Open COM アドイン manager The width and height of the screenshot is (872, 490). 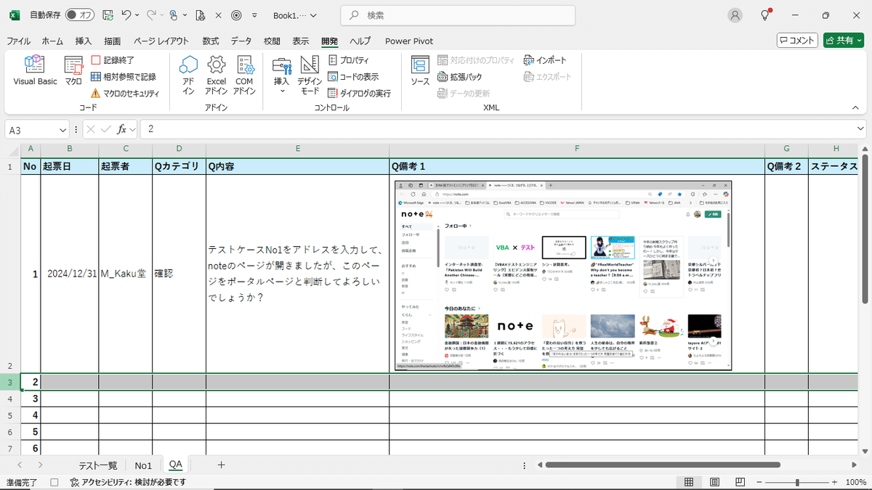tap(244, 75)
